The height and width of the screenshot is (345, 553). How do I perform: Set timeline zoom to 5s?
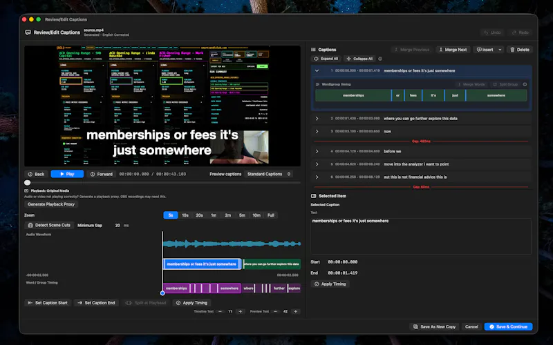(171, 215)
